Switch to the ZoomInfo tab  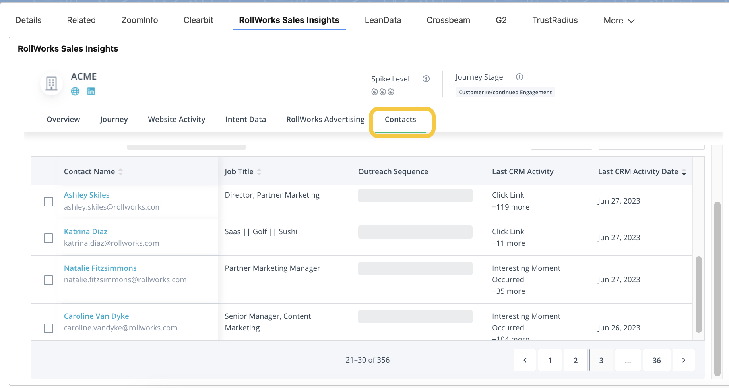point(140,20)
